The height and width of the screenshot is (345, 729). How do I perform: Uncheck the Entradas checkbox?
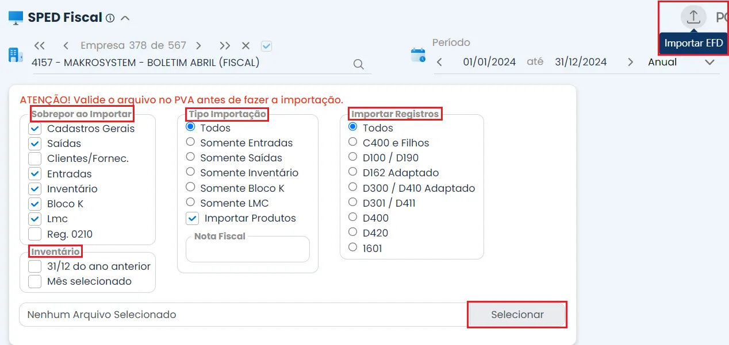pos(35,174)
